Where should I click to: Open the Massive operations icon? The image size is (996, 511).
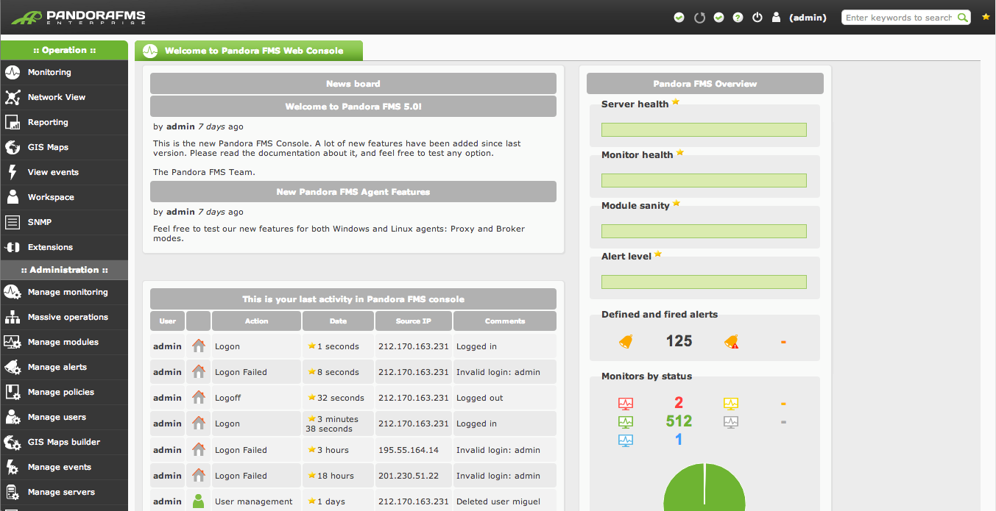13,317
